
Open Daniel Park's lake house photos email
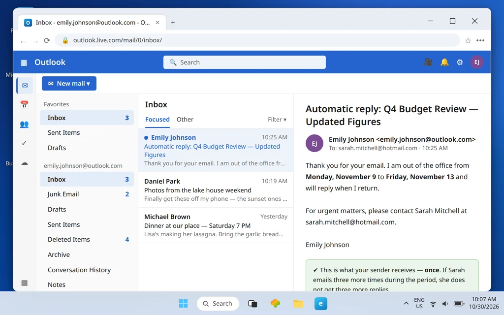216,190
